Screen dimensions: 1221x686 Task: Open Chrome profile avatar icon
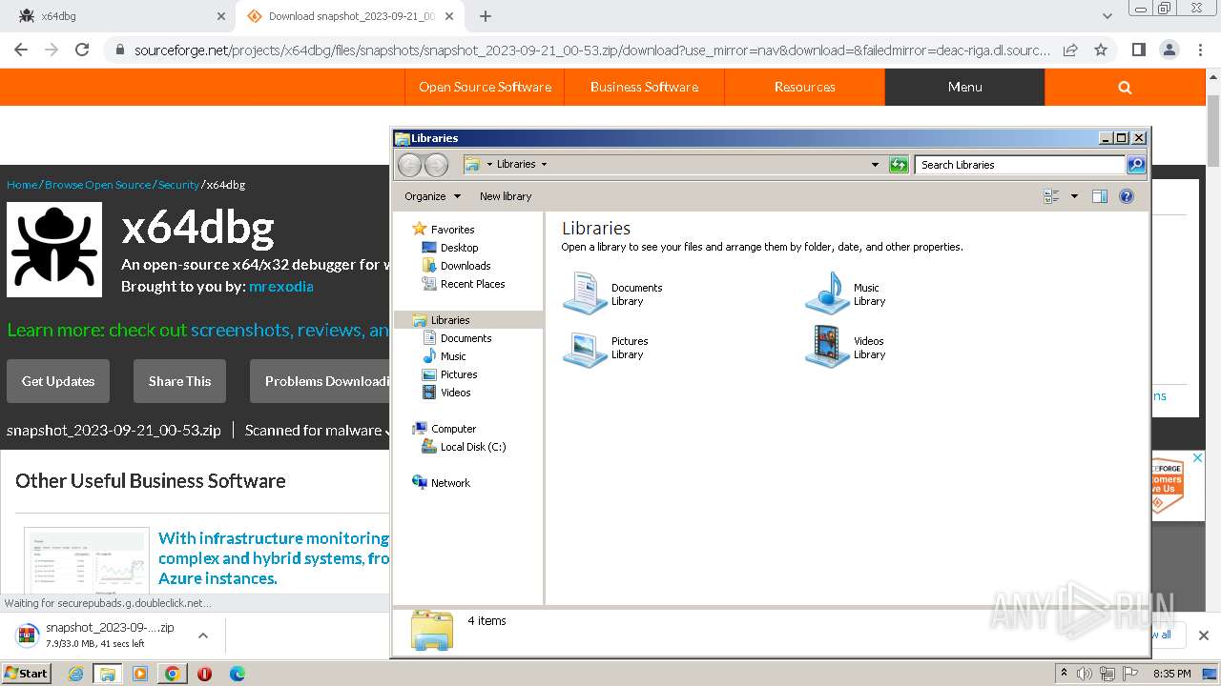pos(1169,50)
